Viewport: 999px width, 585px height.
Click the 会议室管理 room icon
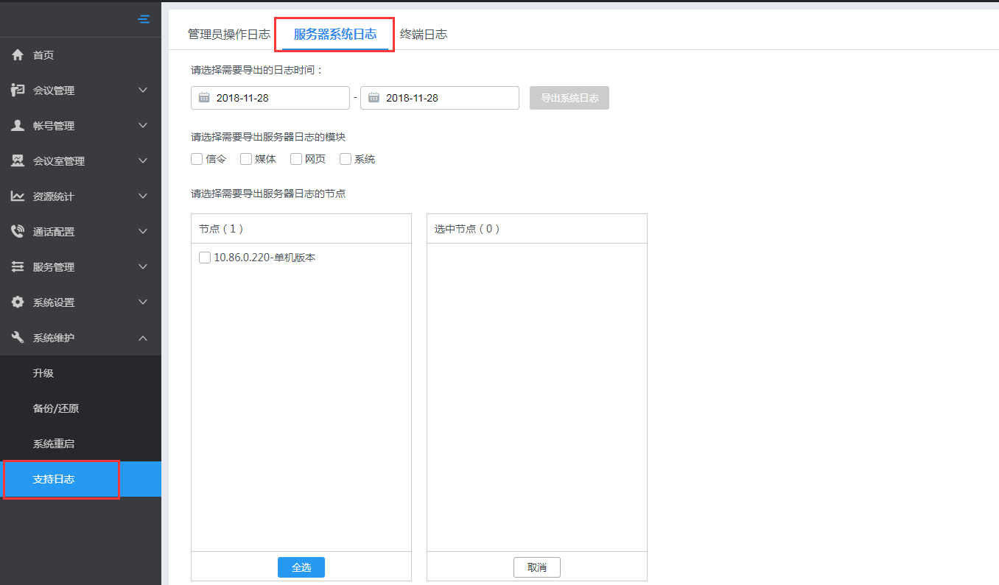click(x=18, y=160)
